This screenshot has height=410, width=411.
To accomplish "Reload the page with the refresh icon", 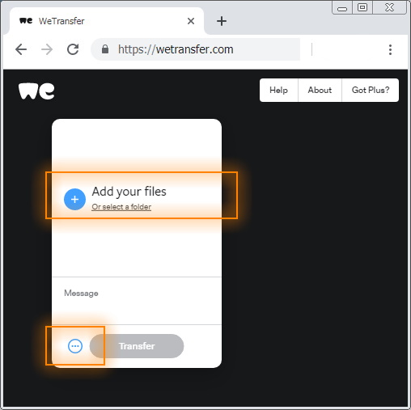I will [73, 49].
